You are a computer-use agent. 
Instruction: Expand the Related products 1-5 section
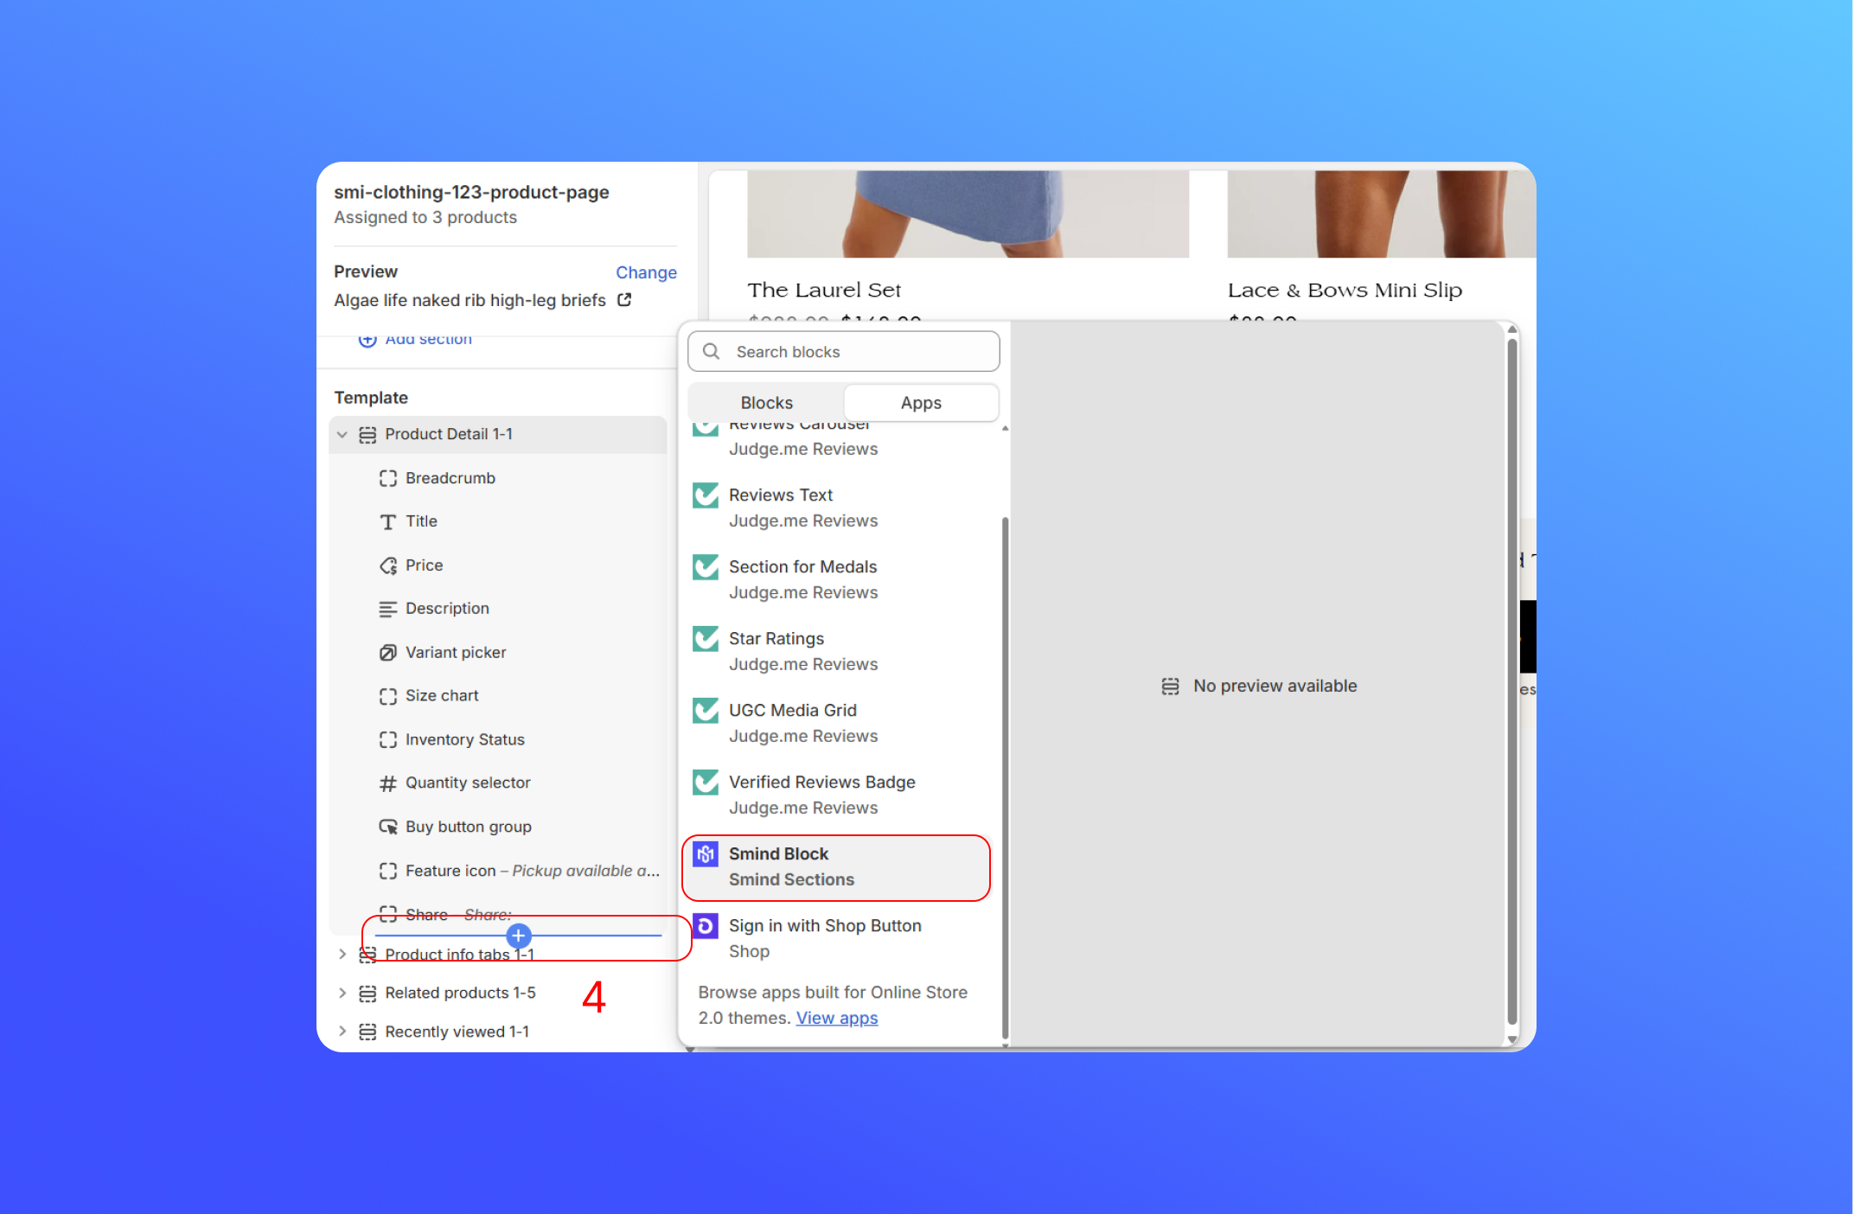pyautogui.click(x=342, y=994)
